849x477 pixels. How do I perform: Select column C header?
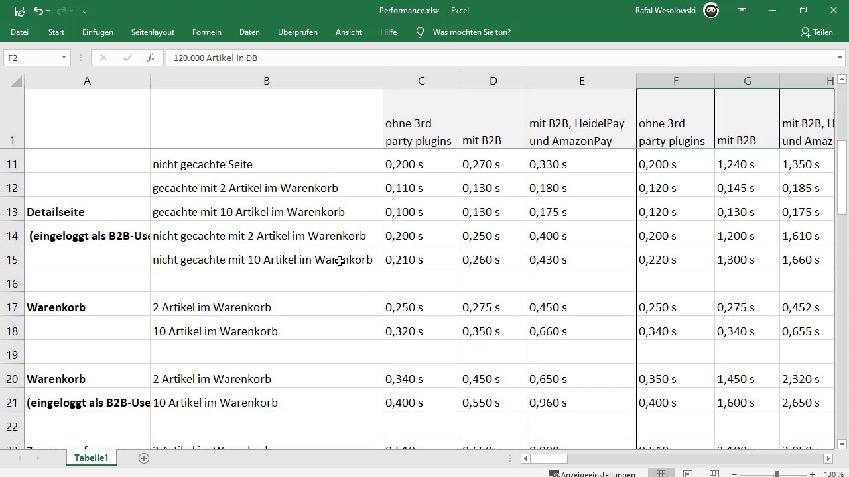point(421,81)
